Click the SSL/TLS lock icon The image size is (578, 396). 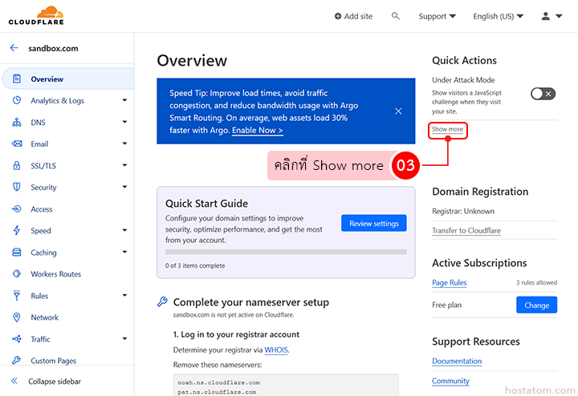[16, 166]
